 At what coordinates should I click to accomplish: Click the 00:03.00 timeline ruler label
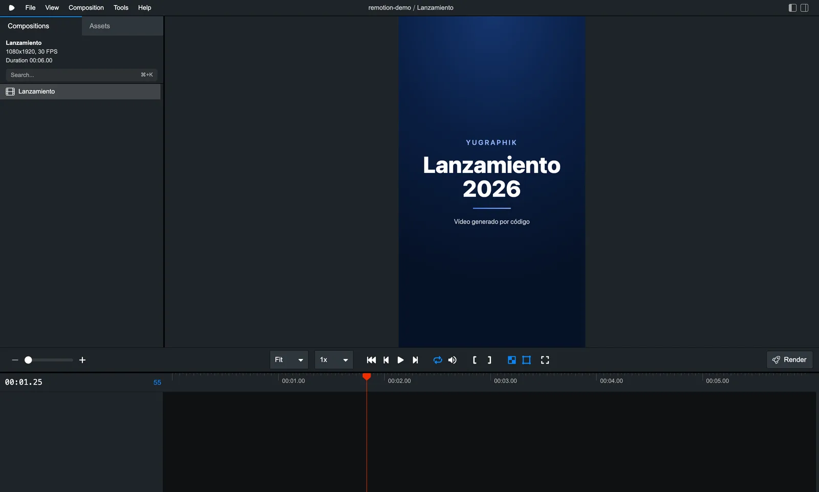pyautogui.click(x=505, y=381)
